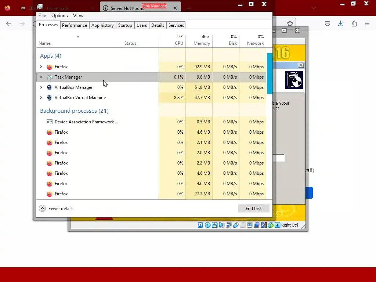
Task: Click the Firefox forward arrow
Action: 22,23
